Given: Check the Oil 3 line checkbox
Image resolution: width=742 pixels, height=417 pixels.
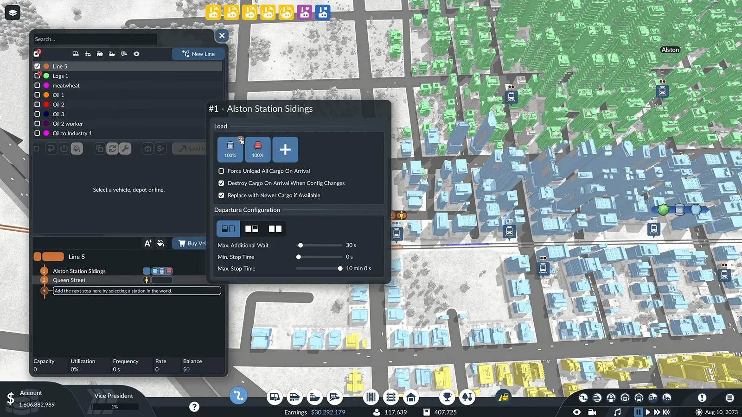Looking at the screenshot, I should (37, 114).
